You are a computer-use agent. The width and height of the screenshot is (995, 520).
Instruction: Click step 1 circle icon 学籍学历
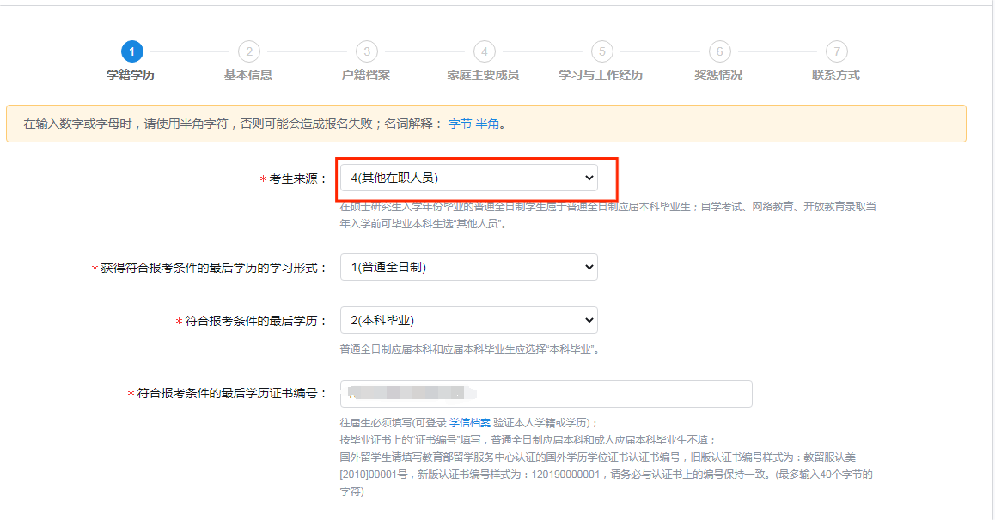(x=131, y=51)
